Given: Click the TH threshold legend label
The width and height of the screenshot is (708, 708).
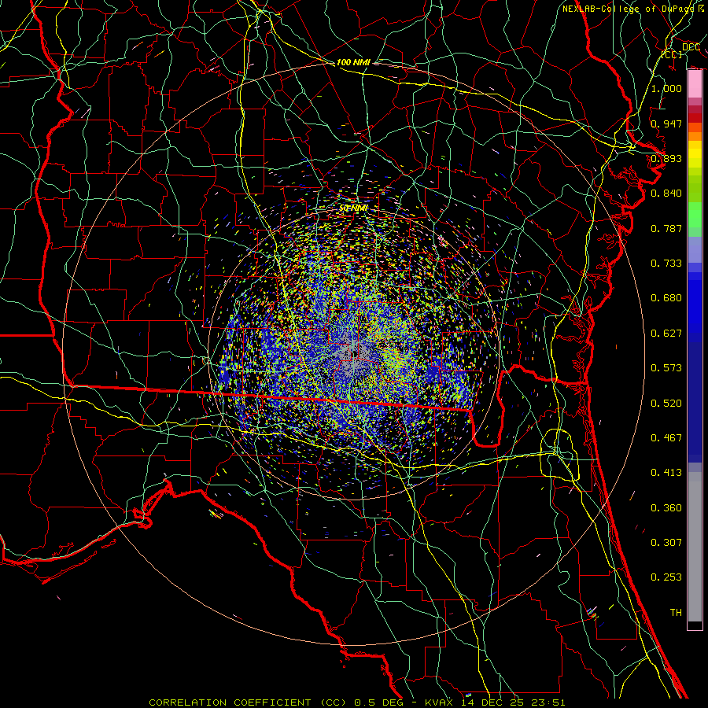Looking at the screenshot, I should click(676, 613).
